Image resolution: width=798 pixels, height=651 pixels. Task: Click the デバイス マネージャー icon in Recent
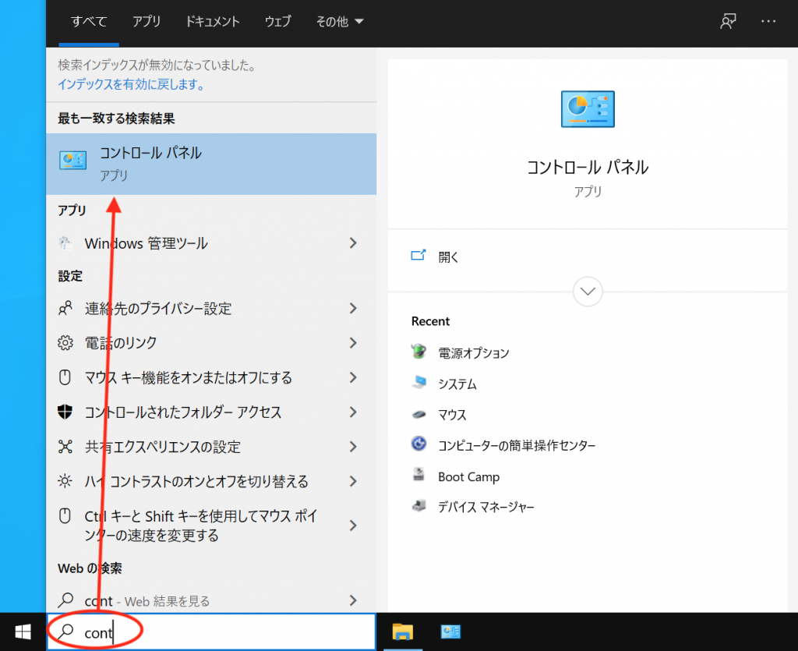click(x=418, y=506)
